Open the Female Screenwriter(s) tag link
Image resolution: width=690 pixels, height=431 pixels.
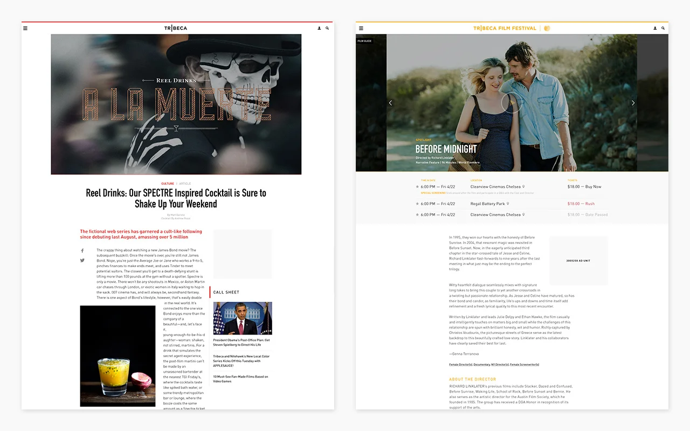click(525, 365)
